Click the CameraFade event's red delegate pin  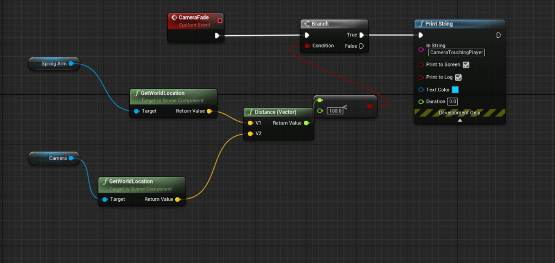(220, 21)
